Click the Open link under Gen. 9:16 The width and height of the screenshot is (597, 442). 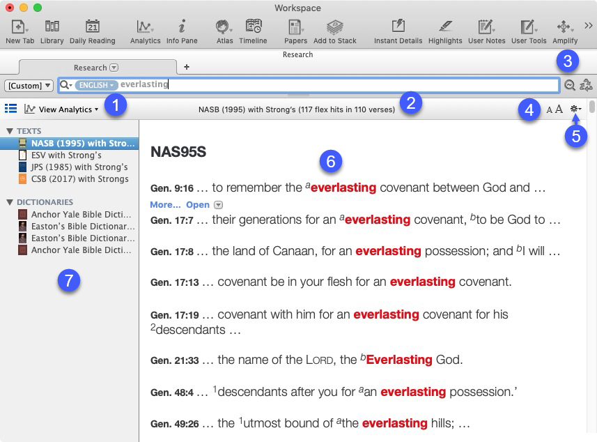pos(198,205)
